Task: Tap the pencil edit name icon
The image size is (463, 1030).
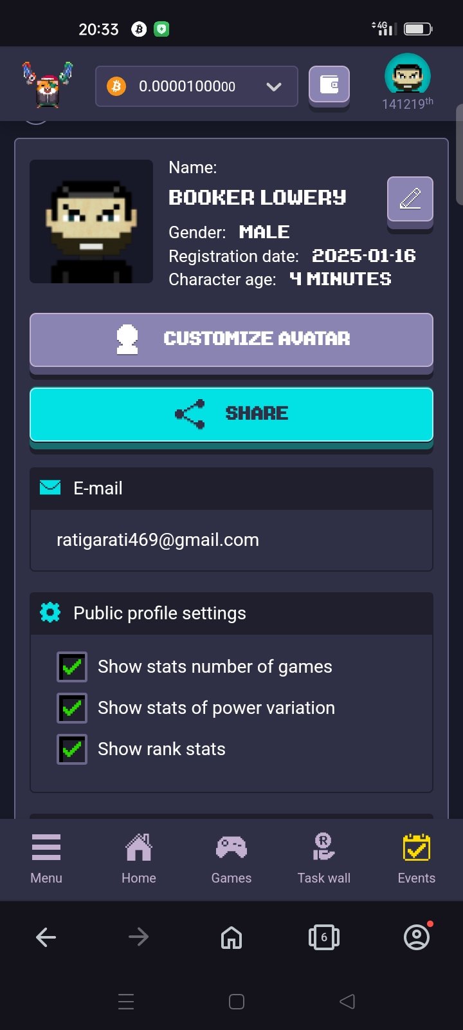Action: pos(410,199)
